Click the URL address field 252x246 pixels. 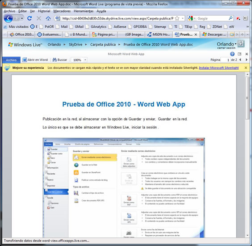tap(118, 18)
